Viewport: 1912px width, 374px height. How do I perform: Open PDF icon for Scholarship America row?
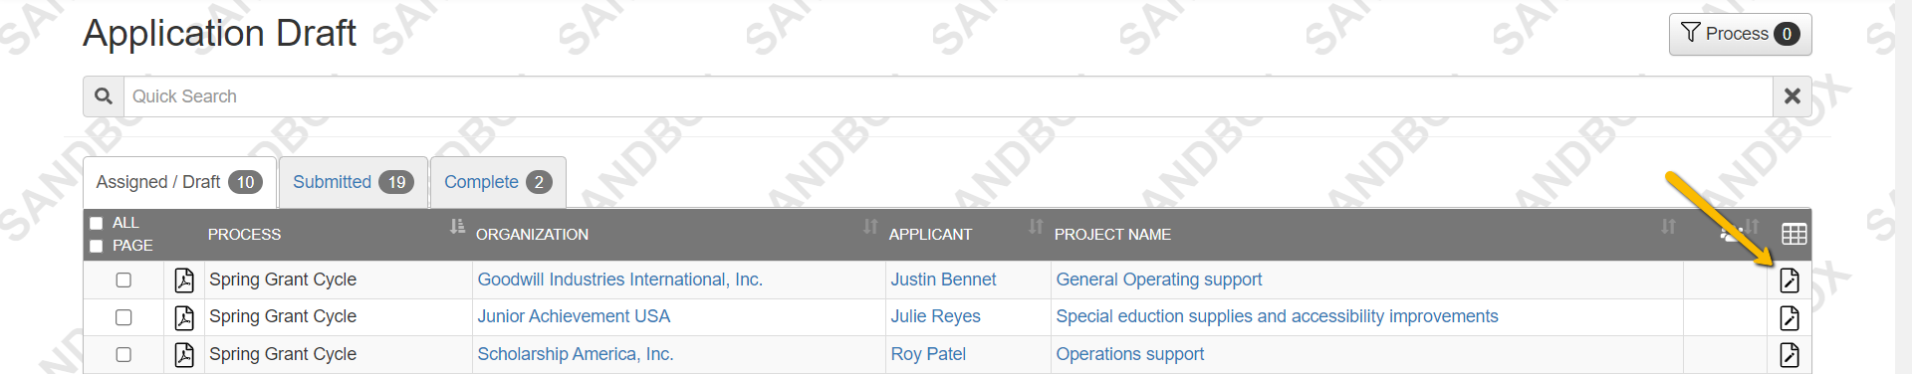pos(184,354)
